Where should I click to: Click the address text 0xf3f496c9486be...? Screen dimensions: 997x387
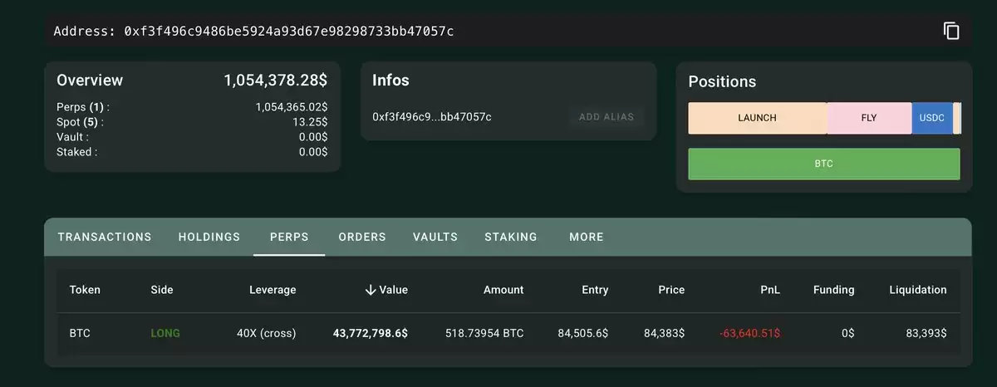288,32
